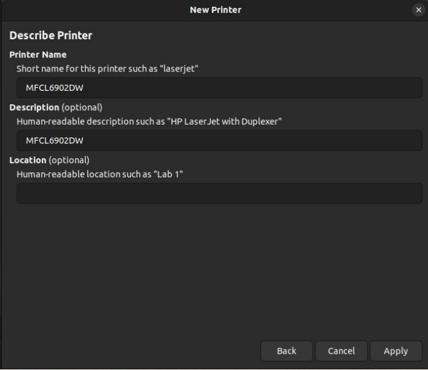Click MFCL6902DW text in Printer Name field

(x=54, y=88)
